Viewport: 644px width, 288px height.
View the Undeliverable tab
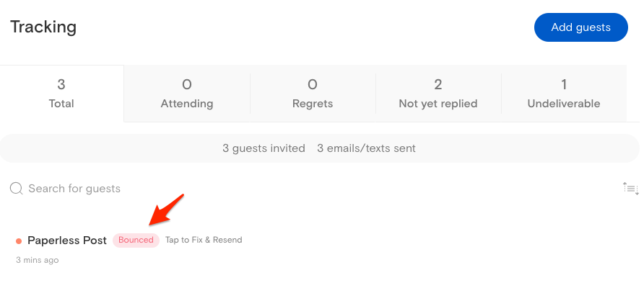564,94
